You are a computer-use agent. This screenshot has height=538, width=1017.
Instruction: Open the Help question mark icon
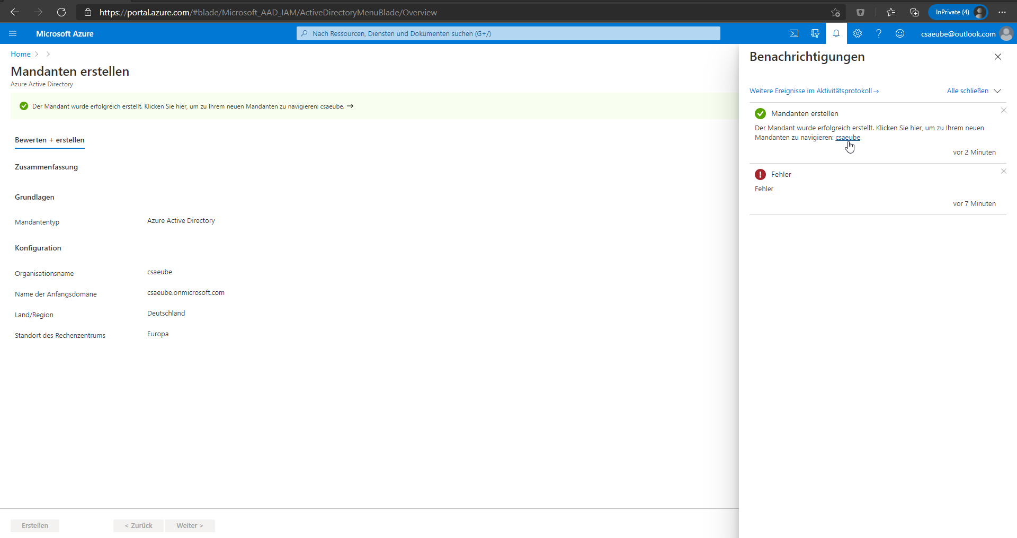click(879, 33)
